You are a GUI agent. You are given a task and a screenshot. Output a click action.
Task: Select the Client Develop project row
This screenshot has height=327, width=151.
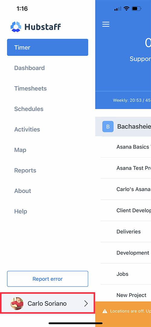point(126,210)
